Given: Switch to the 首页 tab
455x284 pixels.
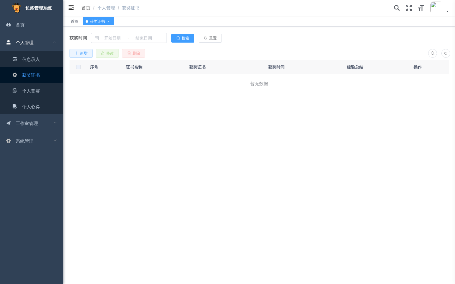Looking at the screenshot, I should pos(75,21).
